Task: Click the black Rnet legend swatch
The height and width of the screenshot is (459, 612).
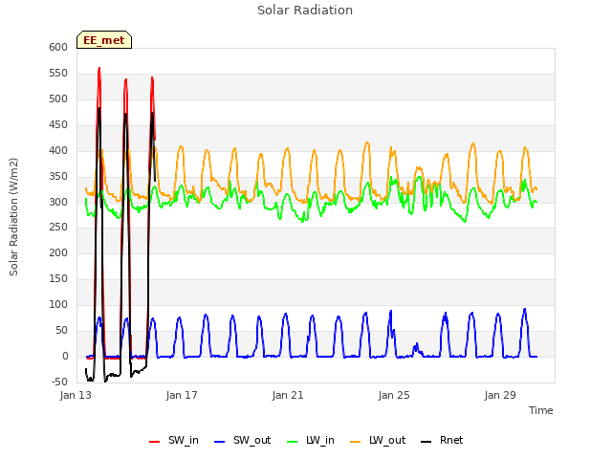Action: pyautogui.click(x=426, y=442)
